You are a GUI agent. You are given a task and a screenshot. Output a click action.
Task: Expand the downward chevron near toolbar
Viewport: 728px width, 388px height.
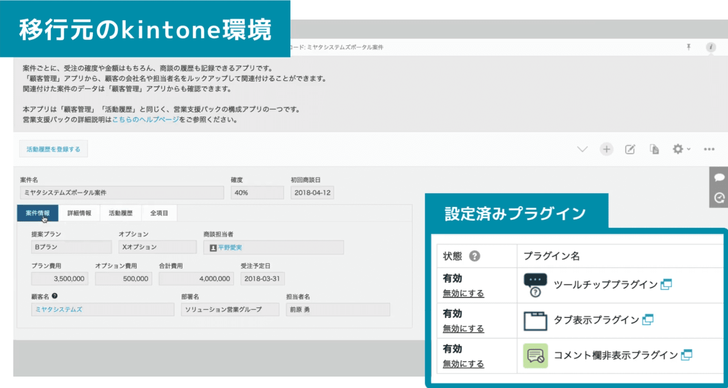click(x=582, y=149)
